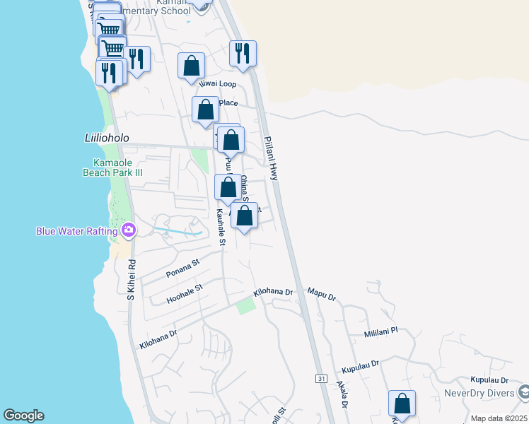The image size is (529, 424).
Task: Click the NeverDry Divers marker icon
Action: click(523, 392)
